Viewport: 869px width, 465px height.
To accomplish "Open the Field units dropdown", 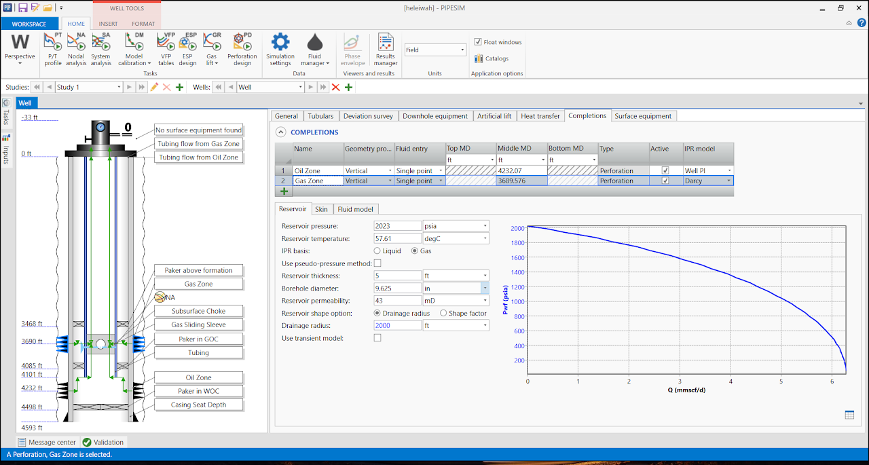I will [435, 50].
